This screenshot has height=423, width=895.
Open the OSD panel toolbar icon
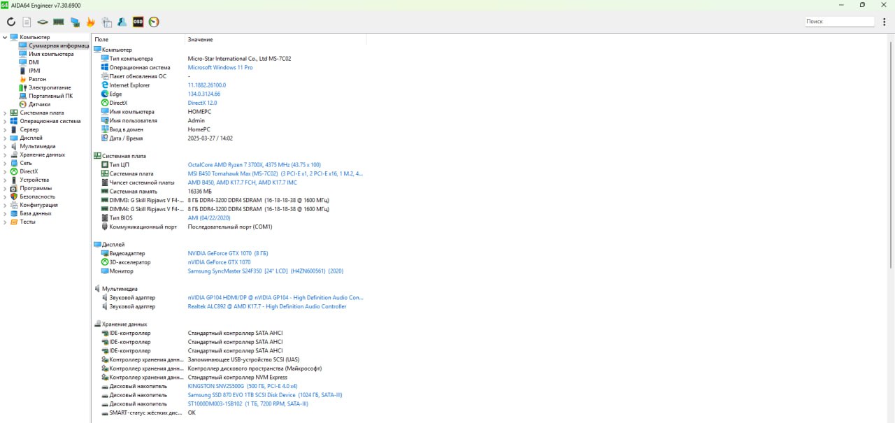point(138,22)
